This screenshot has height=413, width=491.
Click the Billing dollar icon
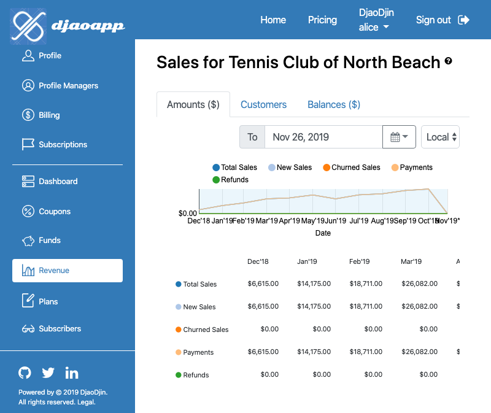click(x=28, y=115)
